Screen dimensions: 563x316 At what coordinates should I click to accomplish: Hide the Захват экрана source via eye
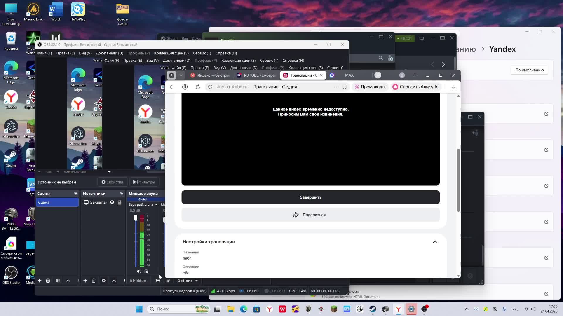(112, 202)
